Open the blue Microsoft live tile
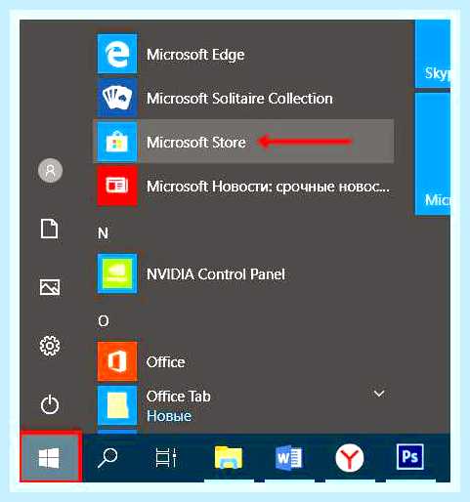The image size is (470, 502). (433, 153)
